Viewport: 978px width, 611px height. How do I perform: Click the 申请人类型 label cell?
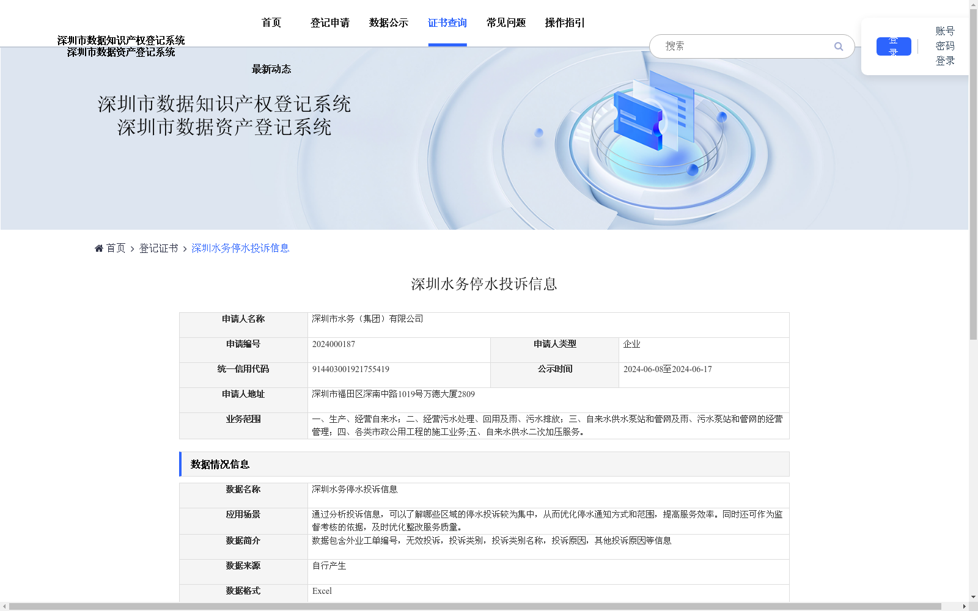(555, 350)
